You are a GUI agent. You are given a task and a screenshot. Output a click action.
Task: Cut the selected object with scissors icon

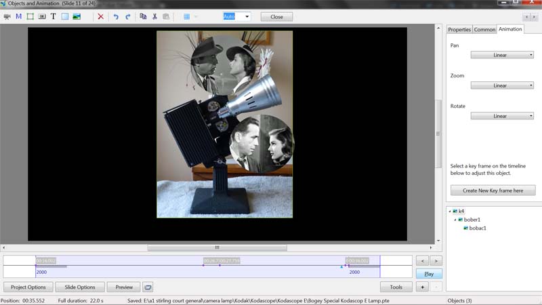(154, 16)
